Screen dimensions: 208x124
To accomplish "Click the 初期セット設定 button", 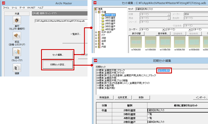I will [58, 65].
